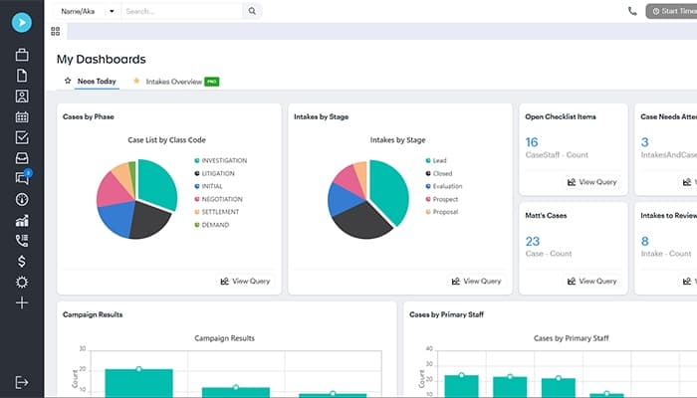697x398 pixels.
Task: Click View Query in Cases by Phase card
Action: coord(246,282)
